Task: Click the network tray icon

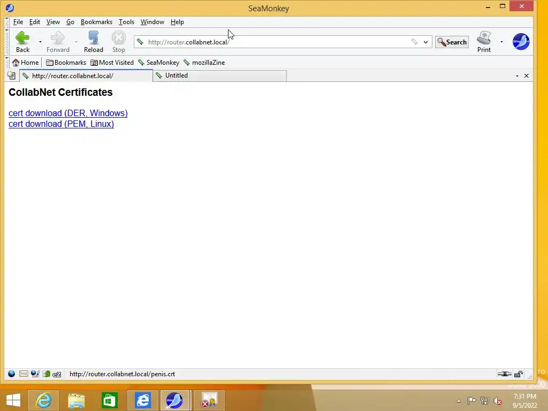Action: point(485,400)
